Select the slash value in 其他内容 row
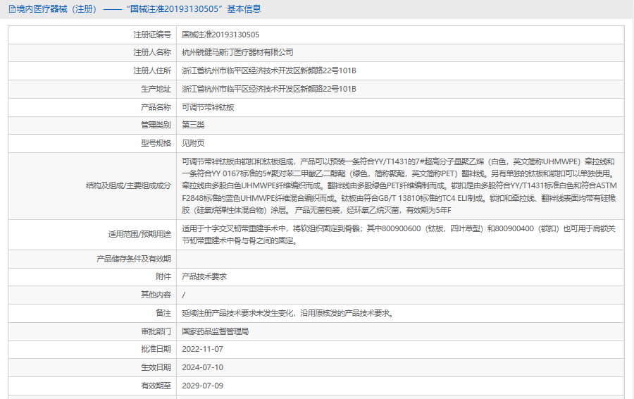 point(184,295)
